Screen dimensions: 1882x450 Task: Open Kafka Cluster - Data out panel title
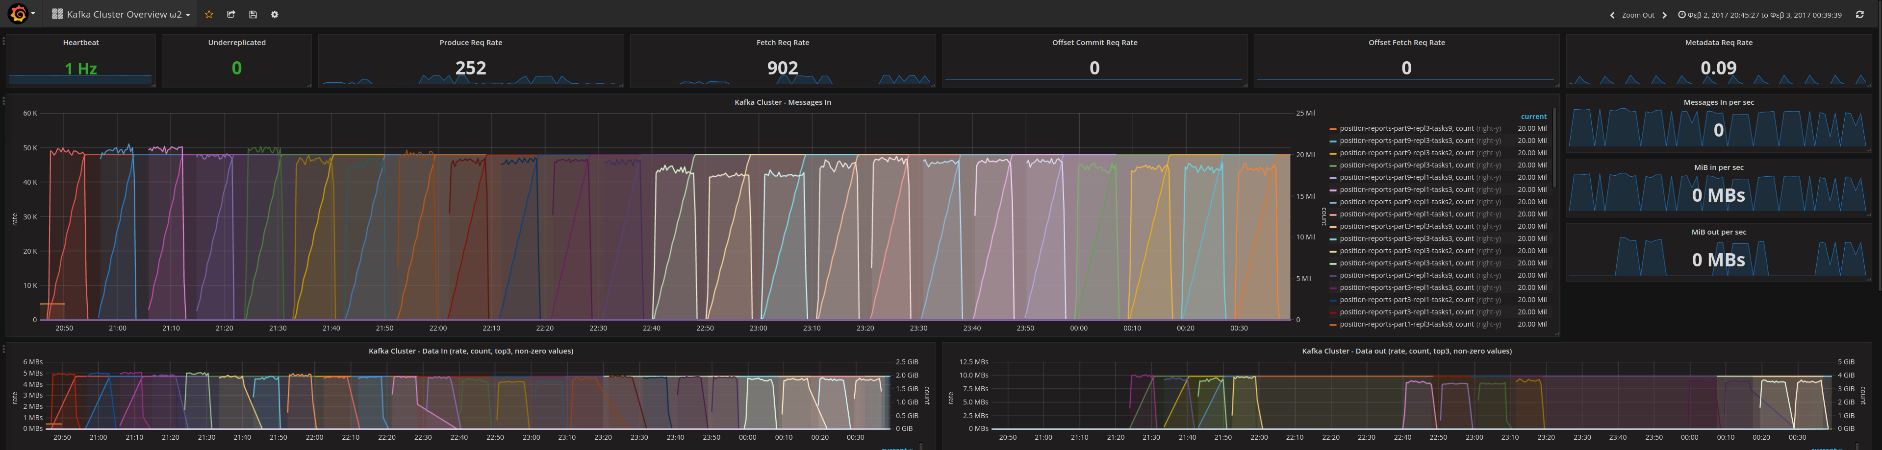[1406, 351]
